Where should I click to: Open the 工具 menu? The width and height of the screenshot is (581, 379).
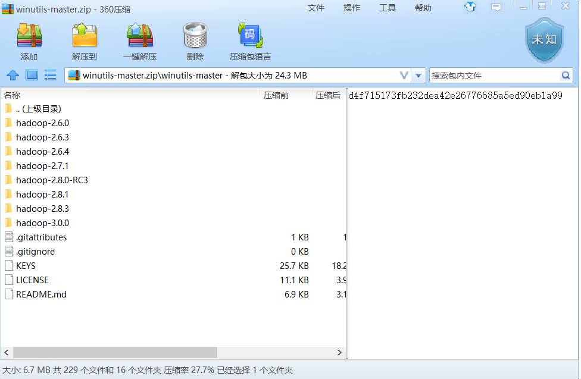(x=387, y=8)
